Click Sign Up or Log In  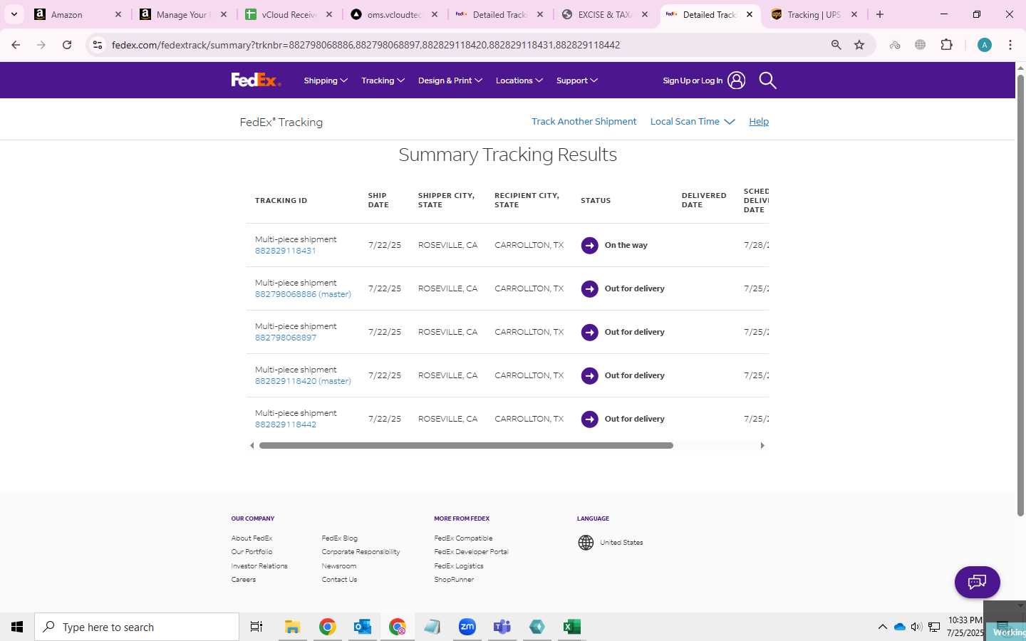tap(693, 80)
